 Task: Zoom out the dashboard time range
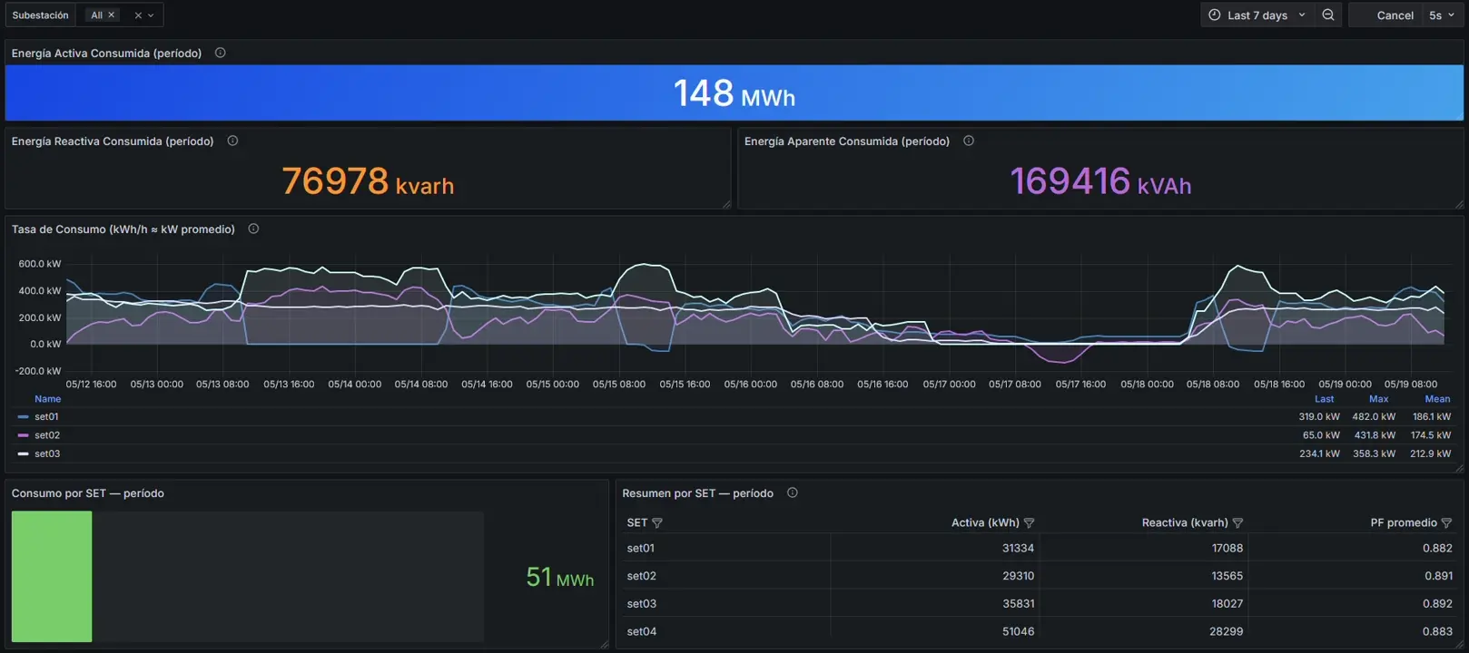click(x=1328, y=15)
